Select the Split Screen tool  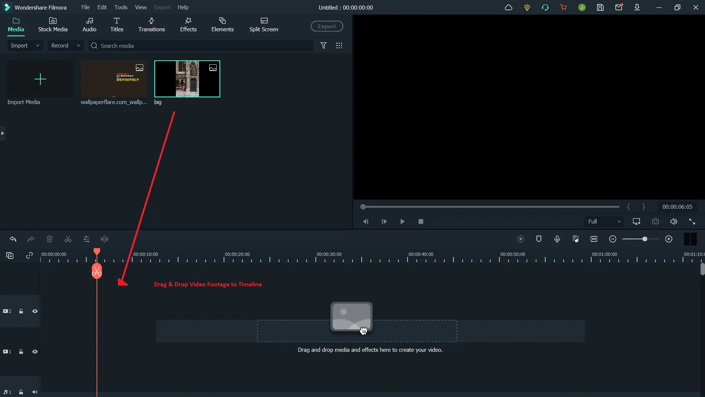tap(263, 24)
